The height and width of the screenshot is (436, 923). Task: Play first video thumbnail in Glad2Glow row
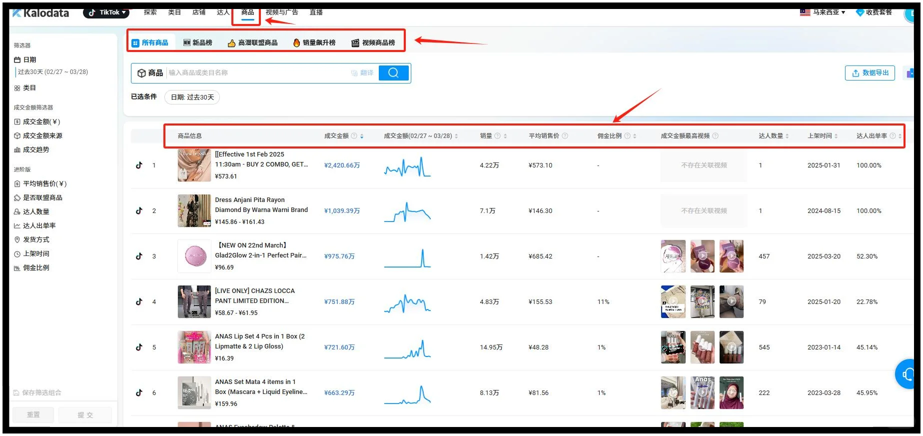click(673, 256)
